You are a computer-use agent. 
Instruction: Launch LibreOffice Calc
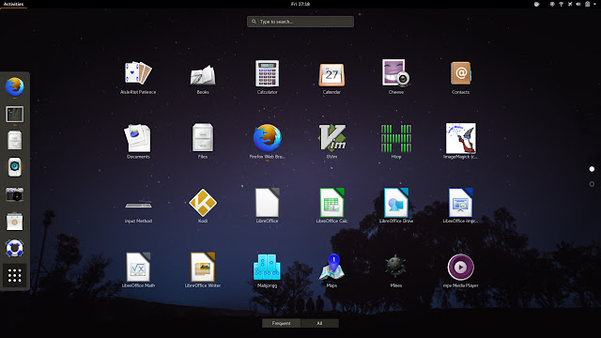click(x=331, y=206)
